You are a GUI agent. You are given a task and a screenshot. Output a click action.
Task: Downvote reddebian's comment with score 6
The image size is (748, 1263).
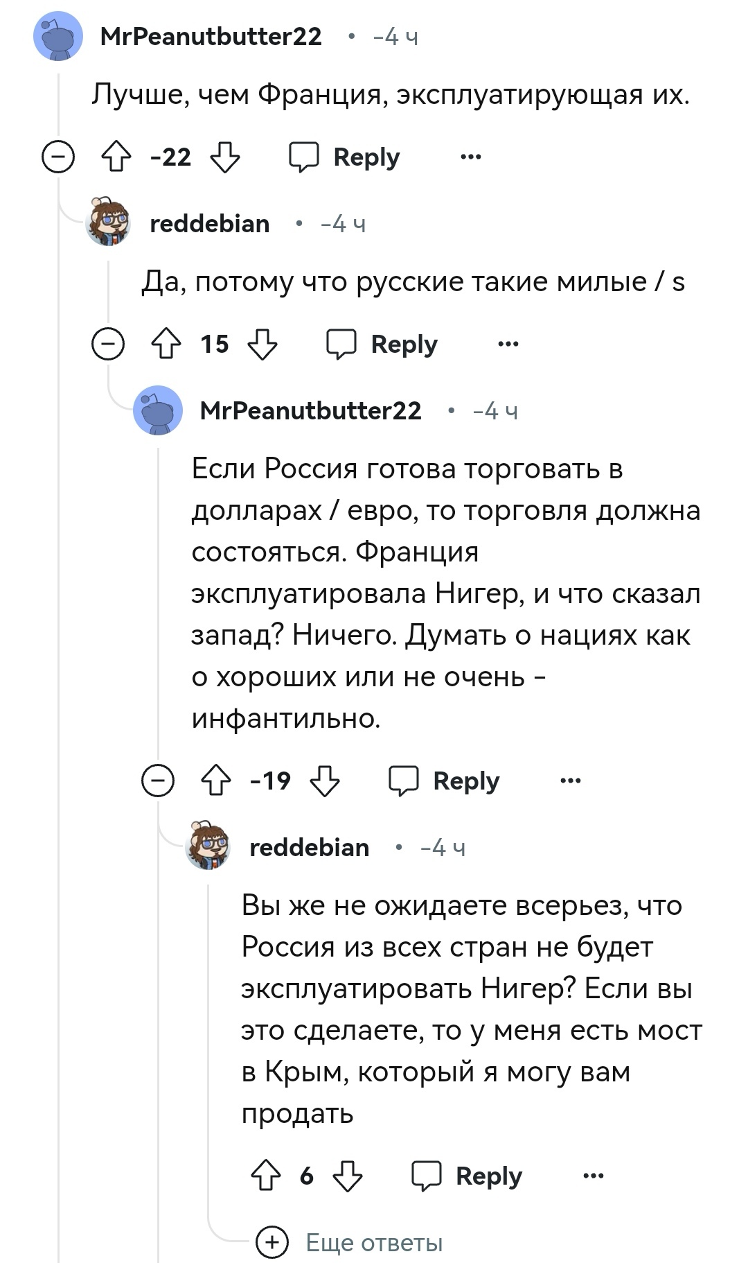click(347, 1176)
